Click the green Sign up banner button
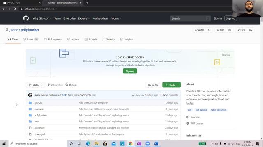Viewport: 263px width, 147px height. (130, 71)
